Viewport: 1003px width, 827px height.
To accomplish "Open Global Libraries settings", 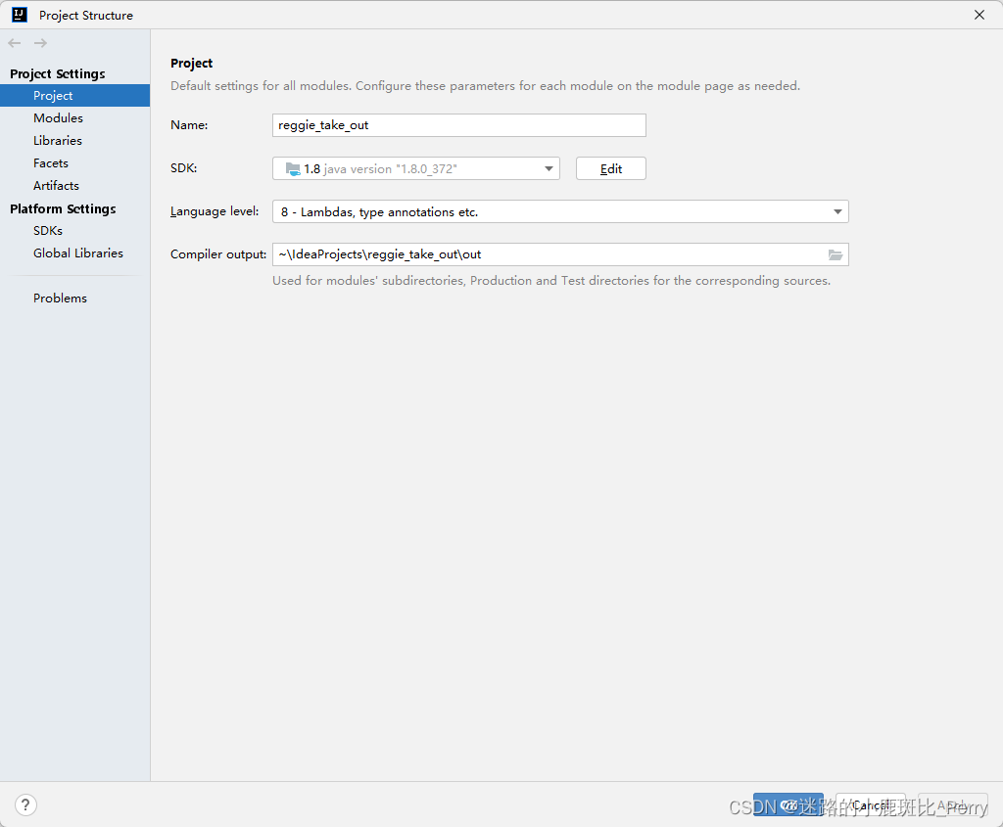I will (78, 253).
